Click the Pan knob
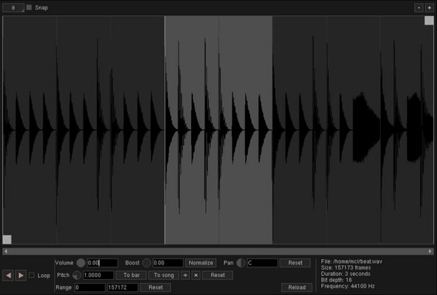The width and height of the screenshot is (437, 295). click(x=241, y=263)
